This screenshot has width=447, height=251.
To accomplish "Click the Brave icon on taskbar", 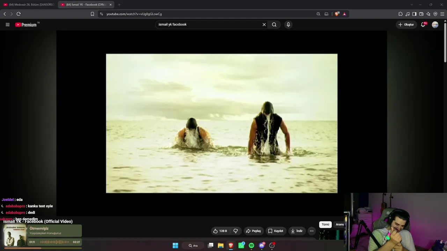I will pyautogui.click(x=231, y=245).
